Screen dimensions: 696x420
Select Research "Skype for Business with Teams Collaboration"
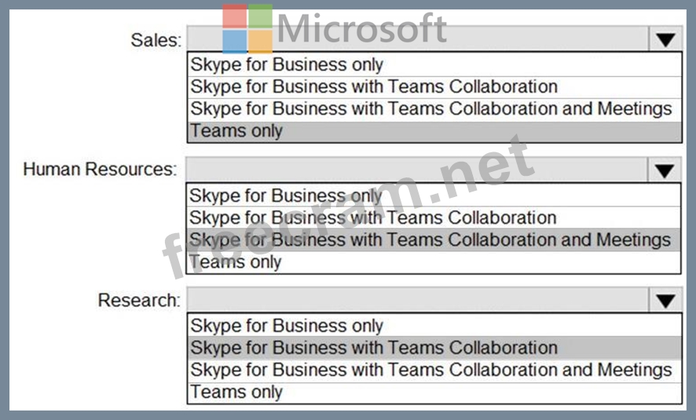coord(374,348)
